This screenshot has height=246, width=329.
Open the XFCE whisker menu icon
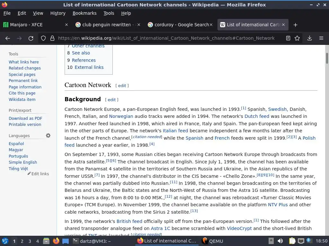pyautogui.click(x=5, y=241)
